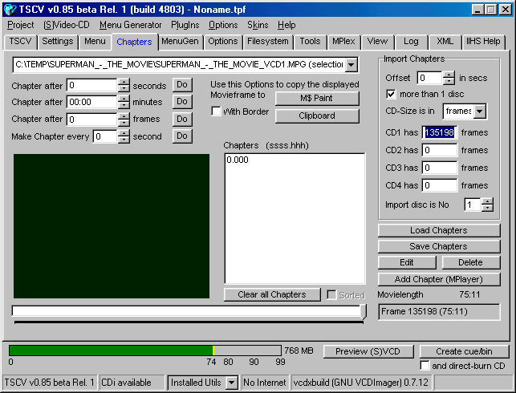
Task: Uncheck the more than 1 disc option
Action: tap(392, 94)
